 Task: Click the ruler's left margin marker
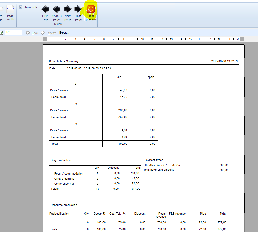[45, 39]
